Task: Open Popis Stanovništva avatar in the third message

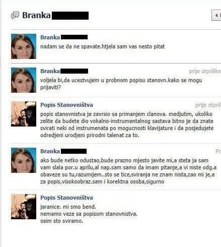Action: point(24,114)
